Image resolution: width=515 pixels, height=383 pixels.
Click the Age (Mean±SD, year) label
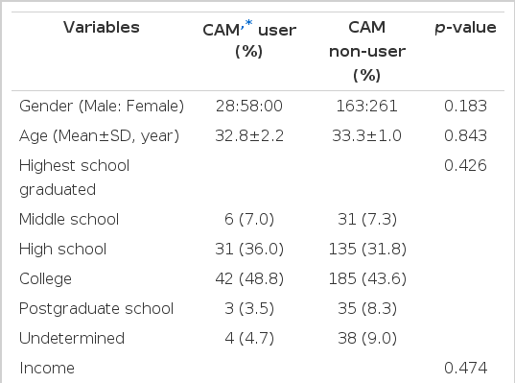99,136
